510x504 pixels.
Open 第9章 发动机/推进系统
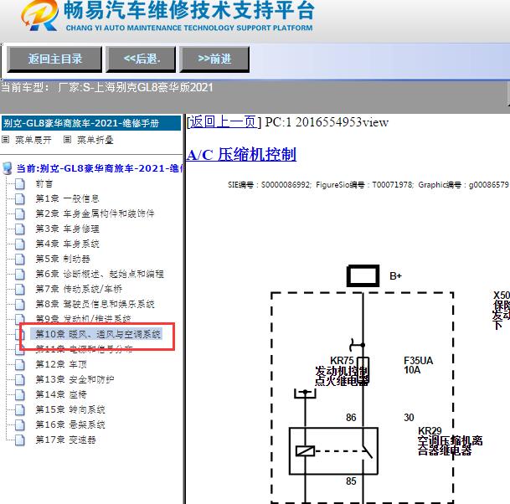(x=83, y=319)
